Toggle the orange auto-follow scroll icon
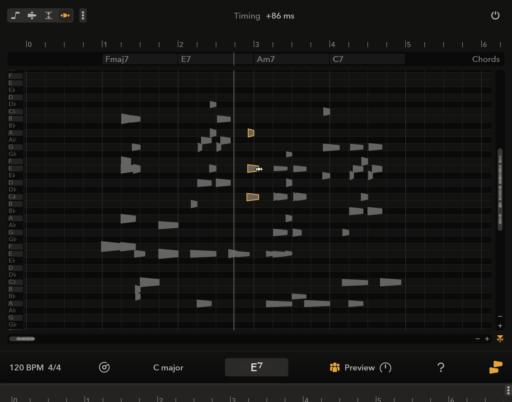Image resolution: width=512 pixels, height=402 pixels. click(500, 339)
